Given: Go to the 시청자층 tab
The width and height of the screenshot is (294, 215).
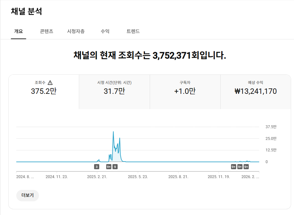Looking at the screenshot, I should click(x=76, y=31).
